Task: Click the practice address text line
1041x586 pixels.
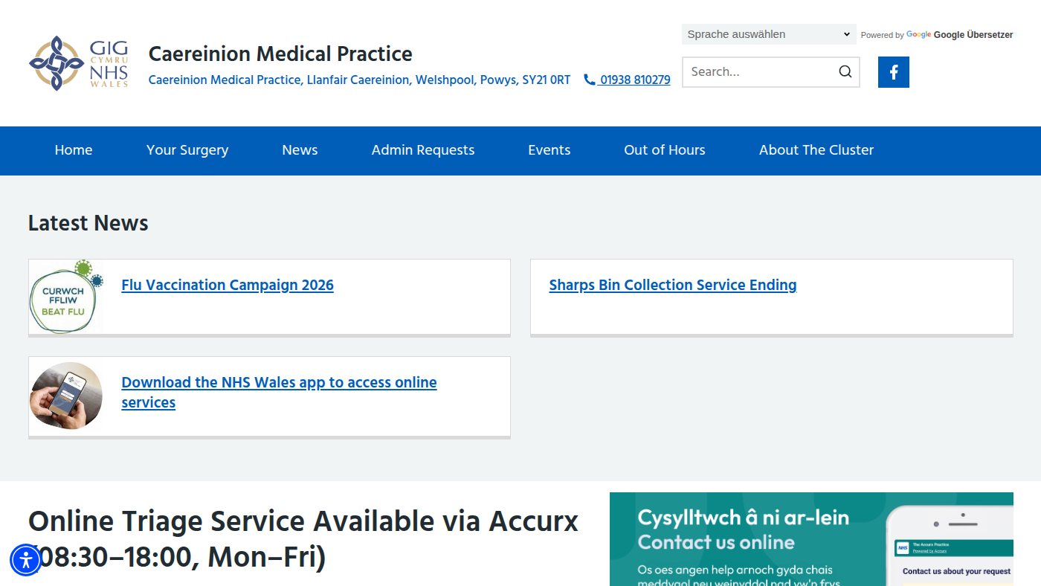Action: [x=359, y=80]
